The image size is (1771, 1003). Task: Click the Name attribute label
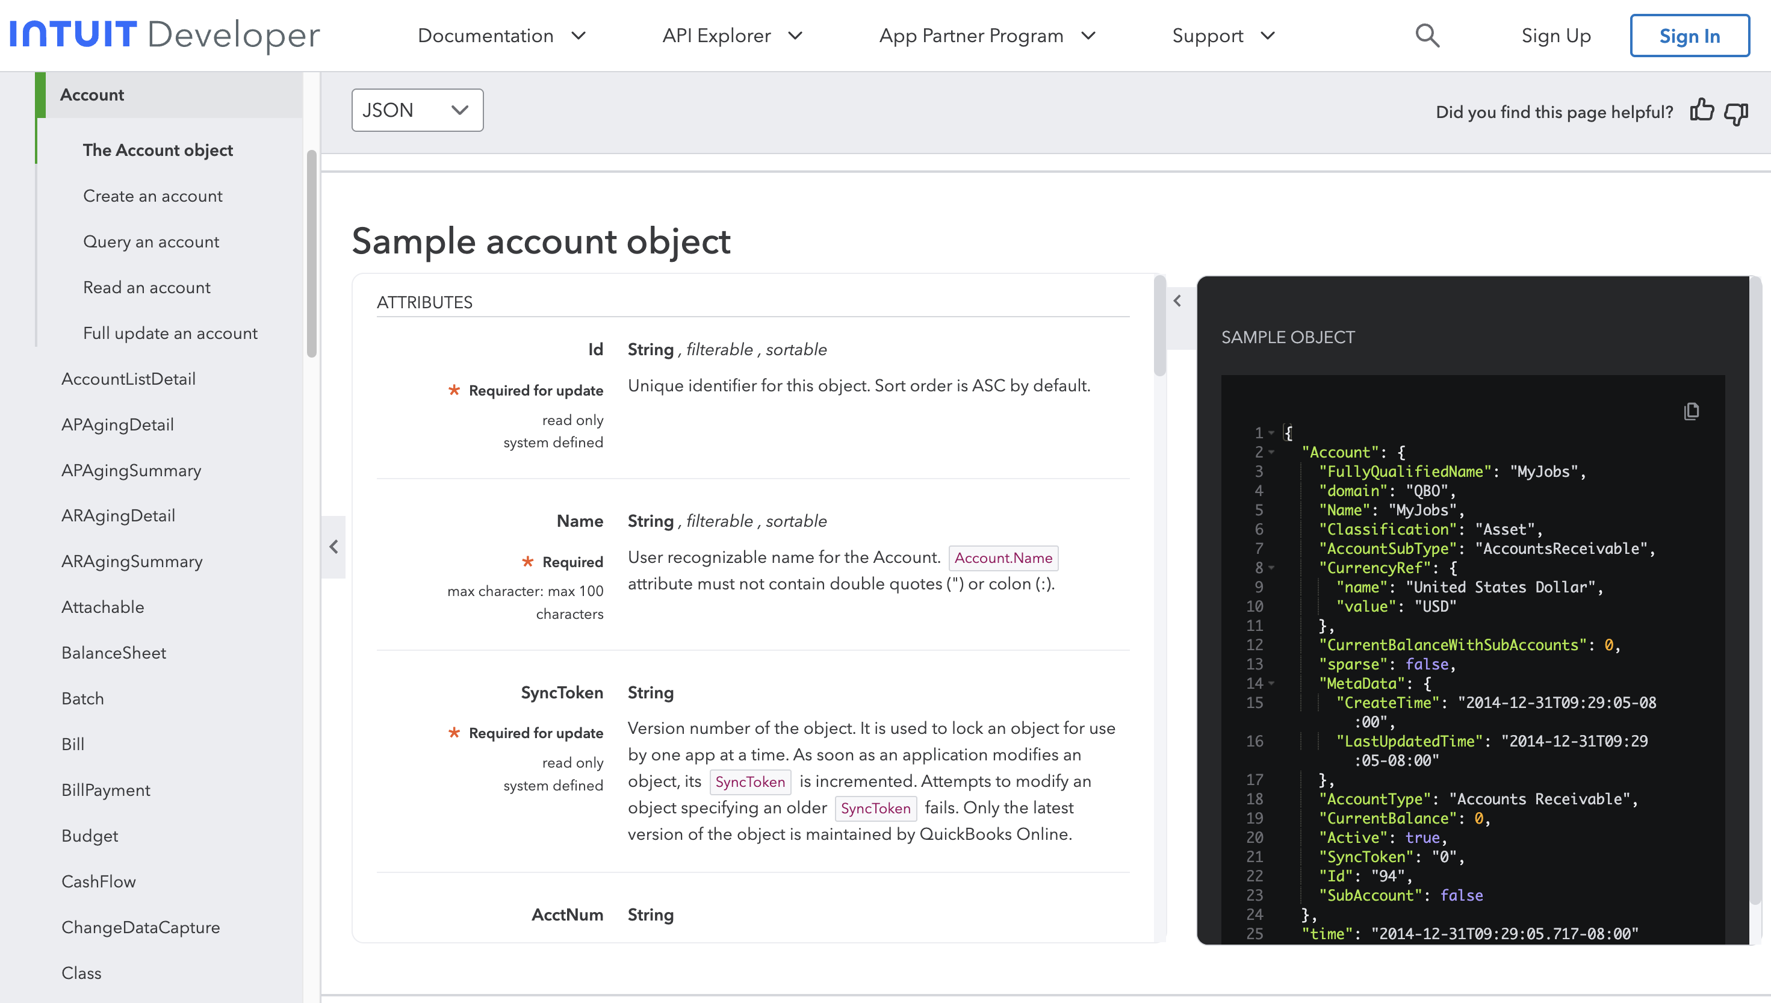coord(580,521)
